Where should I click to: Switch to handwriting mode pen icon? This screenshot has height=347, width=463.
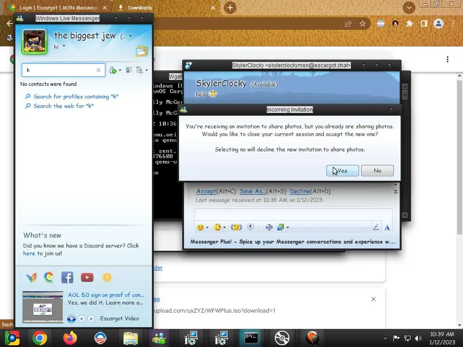point(376,227)
